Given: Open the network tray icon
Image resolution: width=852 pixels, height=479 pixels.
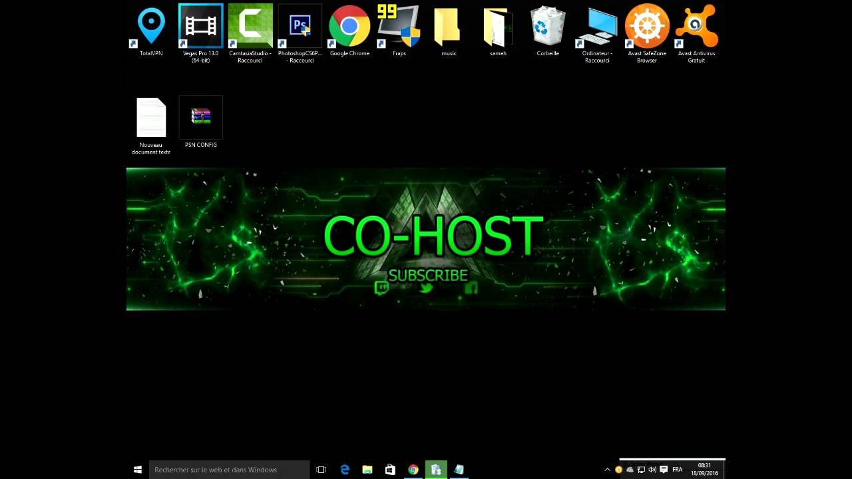Looking at the screenshot, I should [x=641, y=470].
